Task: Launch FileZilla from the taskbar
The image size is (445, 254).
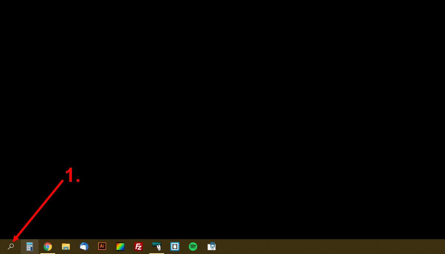Action: point(139,247)
